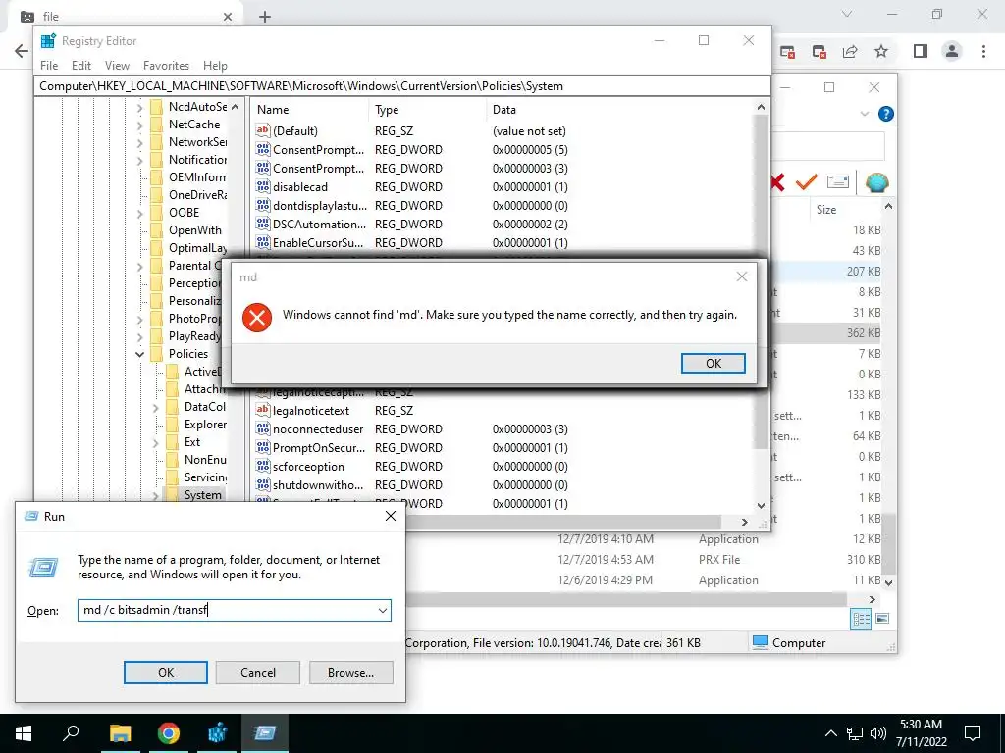Viewport: 1005px width, 753px height.
Task: Expand the OOBE registry key
Action: pyautogui.click(x=140, y=213)
